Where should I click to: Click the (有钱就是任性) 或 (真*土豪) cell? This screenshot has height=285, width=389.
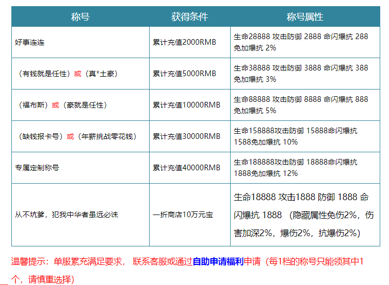pyautogui.click(x=80, y=74)
